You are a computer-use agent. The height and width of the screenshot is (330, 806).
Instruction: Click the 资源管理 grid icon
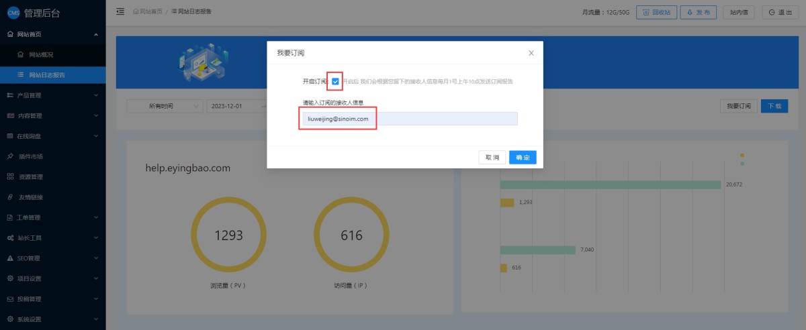(10, 176)
